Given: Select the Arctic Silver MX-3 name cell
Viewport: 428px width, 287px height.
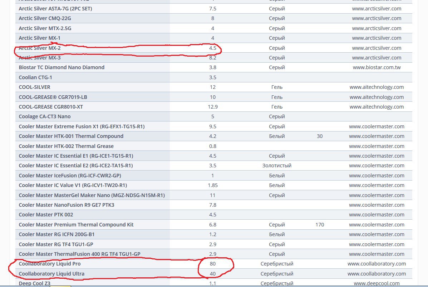Looking at the screenshot, I should [x=40, y=58].
